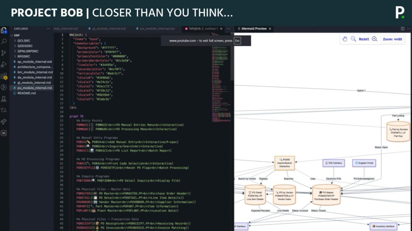Click the zoom-out magnifier in Mermaid Preview
This screenshot has height=231, width=412.
point(353,38)
